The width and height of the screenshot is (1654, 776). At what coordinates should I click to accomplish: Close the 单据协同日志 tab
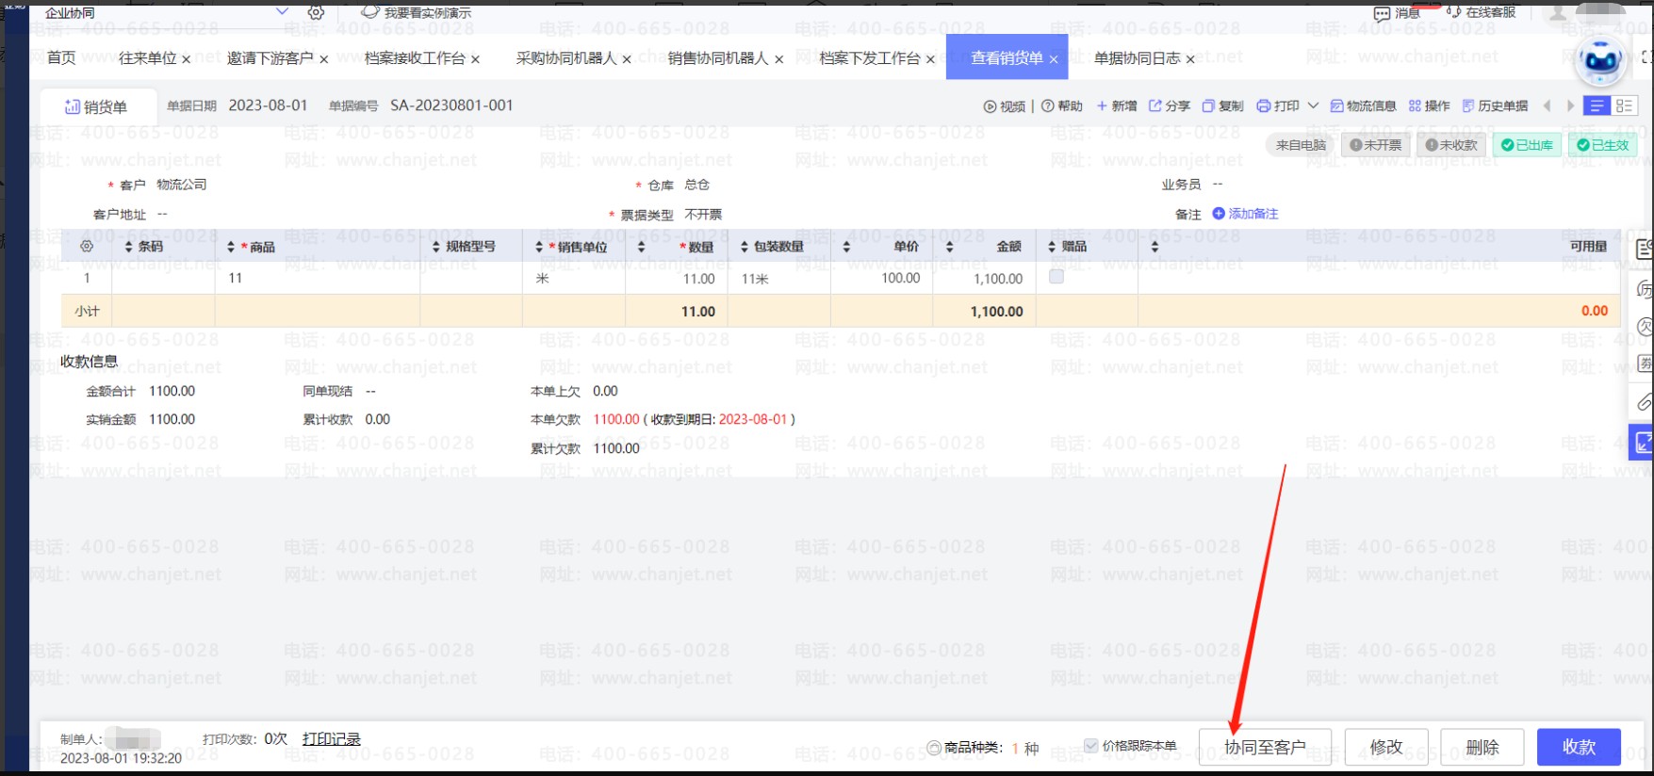pos(1190,59)
